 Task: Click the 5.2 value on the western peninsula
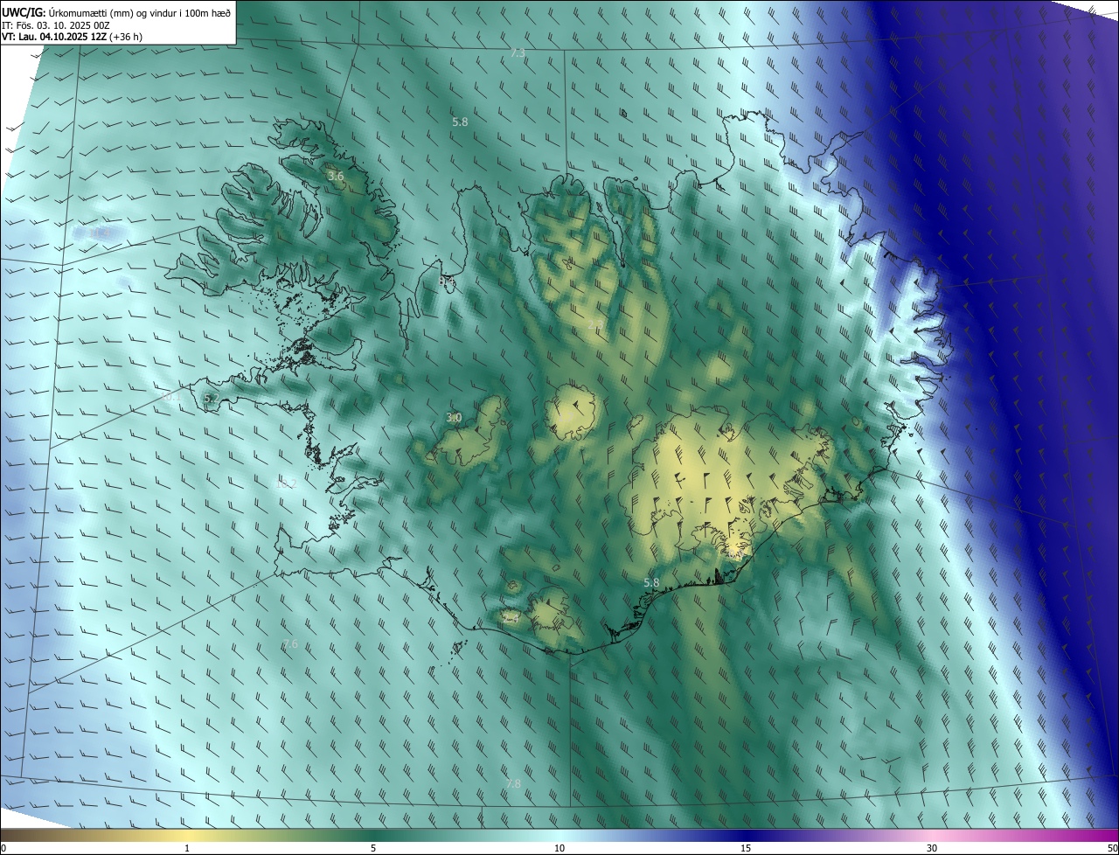(211, 398)
